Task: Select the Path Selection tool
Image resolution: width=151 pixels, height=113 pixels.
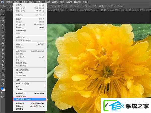Action: (x=3, y=72)
